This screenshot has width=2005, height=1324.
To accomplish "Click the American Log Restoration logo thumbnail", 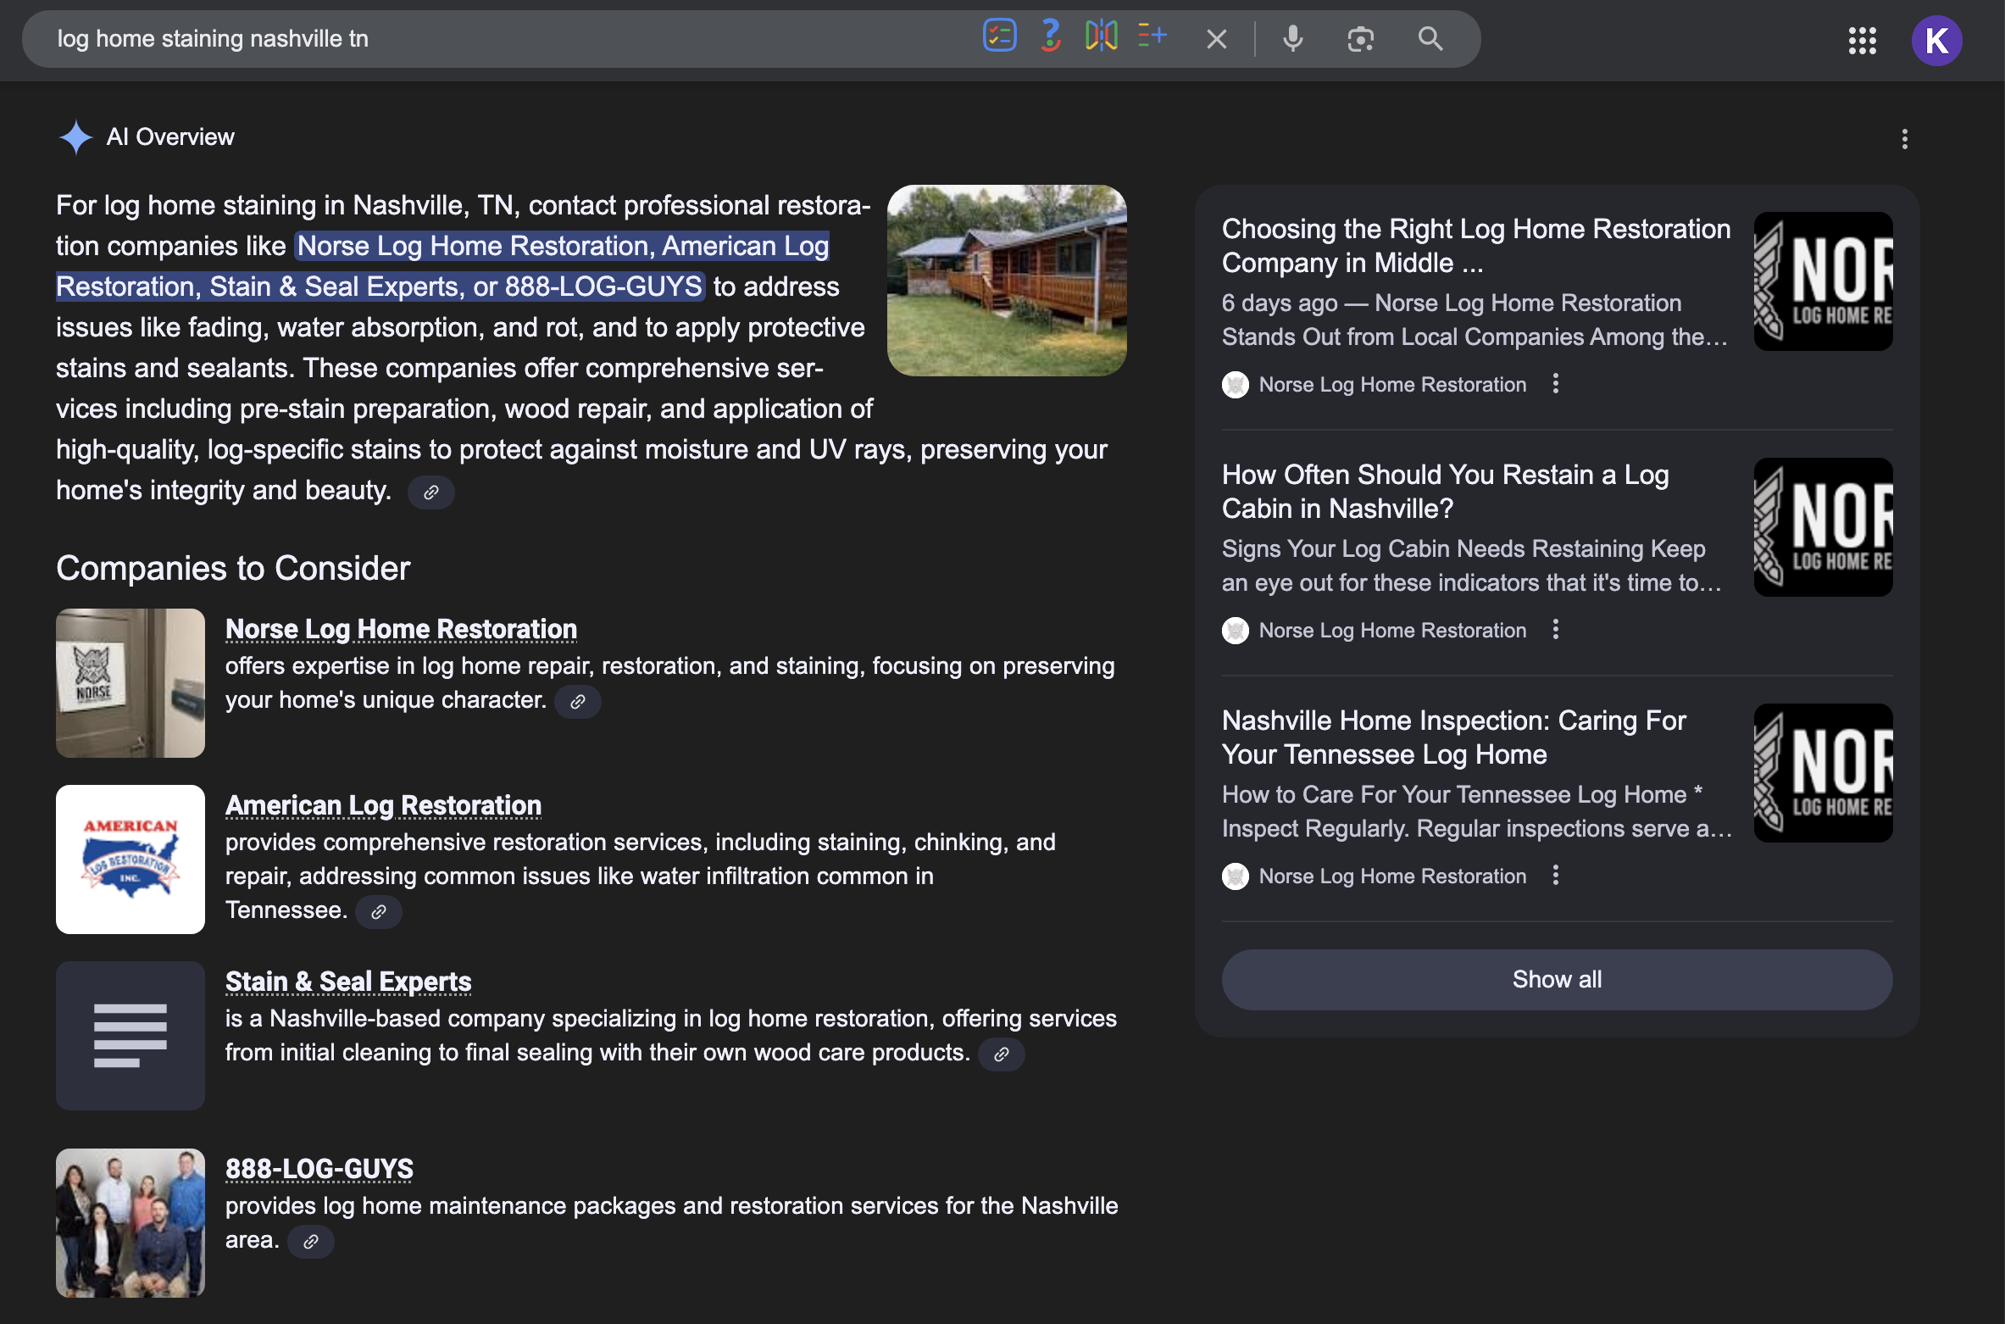I will (131, 859).
